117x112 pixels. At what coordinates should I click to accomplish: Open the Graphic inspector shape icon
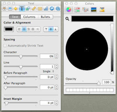pos(28,9)
